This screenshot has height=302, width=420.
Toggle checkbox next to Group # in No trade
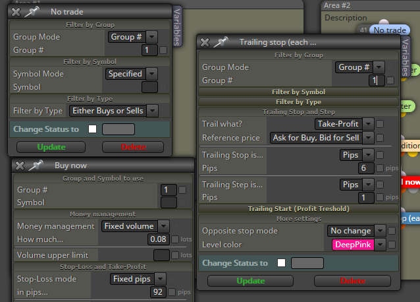tap(163, 50)
